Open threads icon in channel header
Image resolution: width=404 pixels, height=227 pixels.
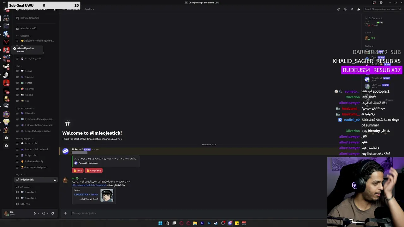pyautogui.click(x=339, y=9)
